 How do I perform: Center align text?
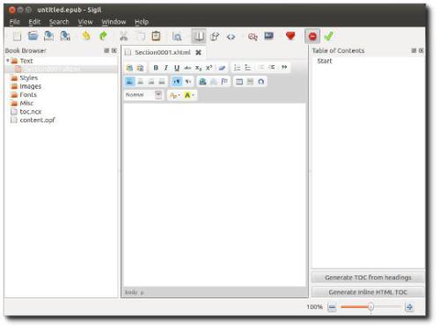(x=141, y=82)
